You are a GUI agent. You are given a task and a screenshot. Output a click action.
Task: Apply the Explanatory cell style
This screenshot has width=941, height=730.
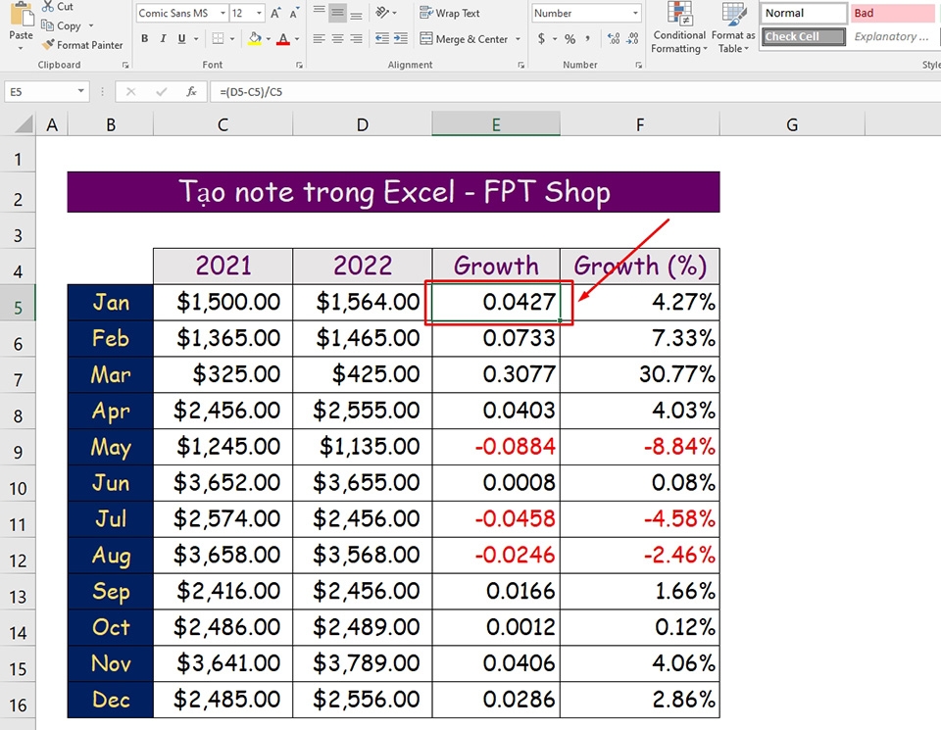click(x=894, y=36)
